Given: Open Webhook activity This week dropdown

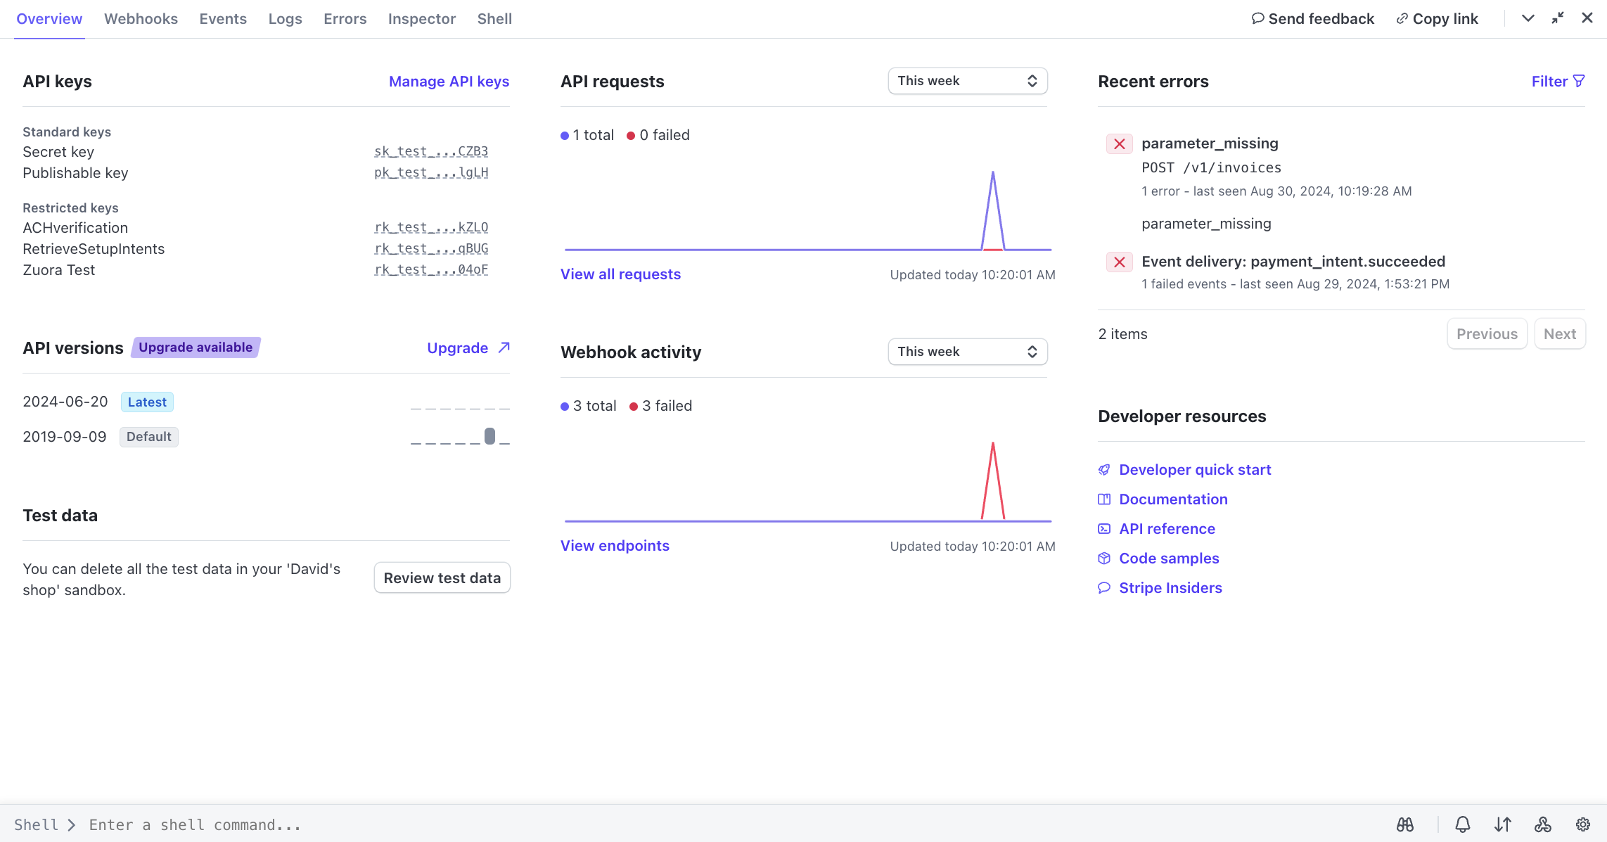Looking at the screenshot, I should pos(967,352).
